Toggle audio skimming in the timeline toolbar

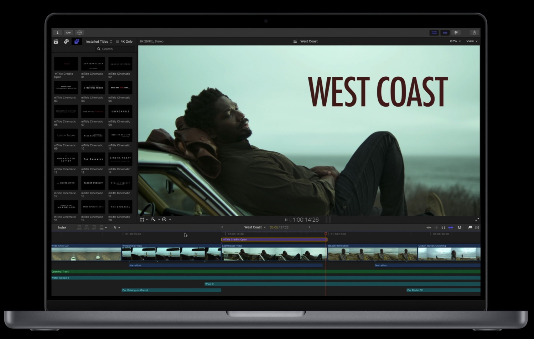436,227
